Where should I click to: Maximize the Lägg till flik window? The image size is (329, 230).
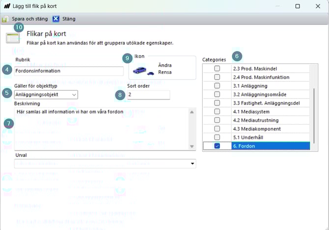[298, 6]
